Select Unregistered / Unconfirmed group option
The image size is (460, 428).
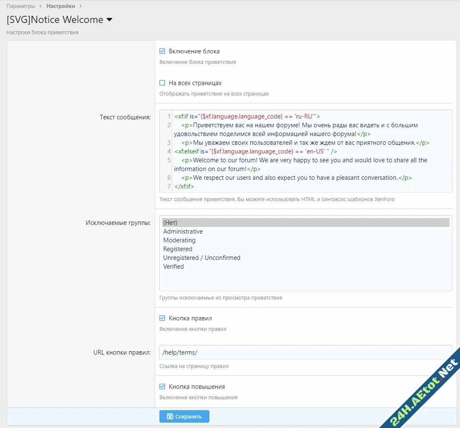pyautogui.click(x=202, y=258)
